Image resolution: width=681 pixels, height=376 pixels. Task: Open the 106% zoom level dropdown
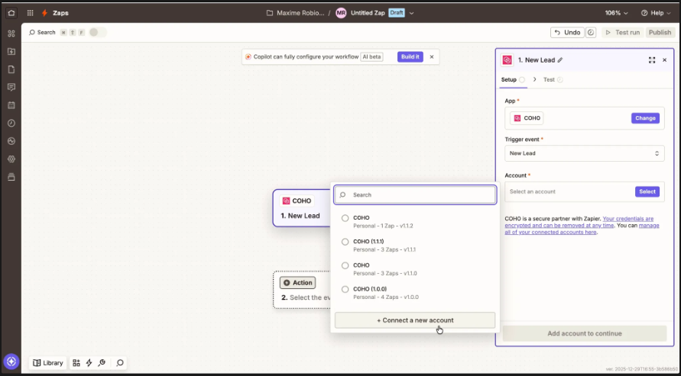click(x=617, y=13)
